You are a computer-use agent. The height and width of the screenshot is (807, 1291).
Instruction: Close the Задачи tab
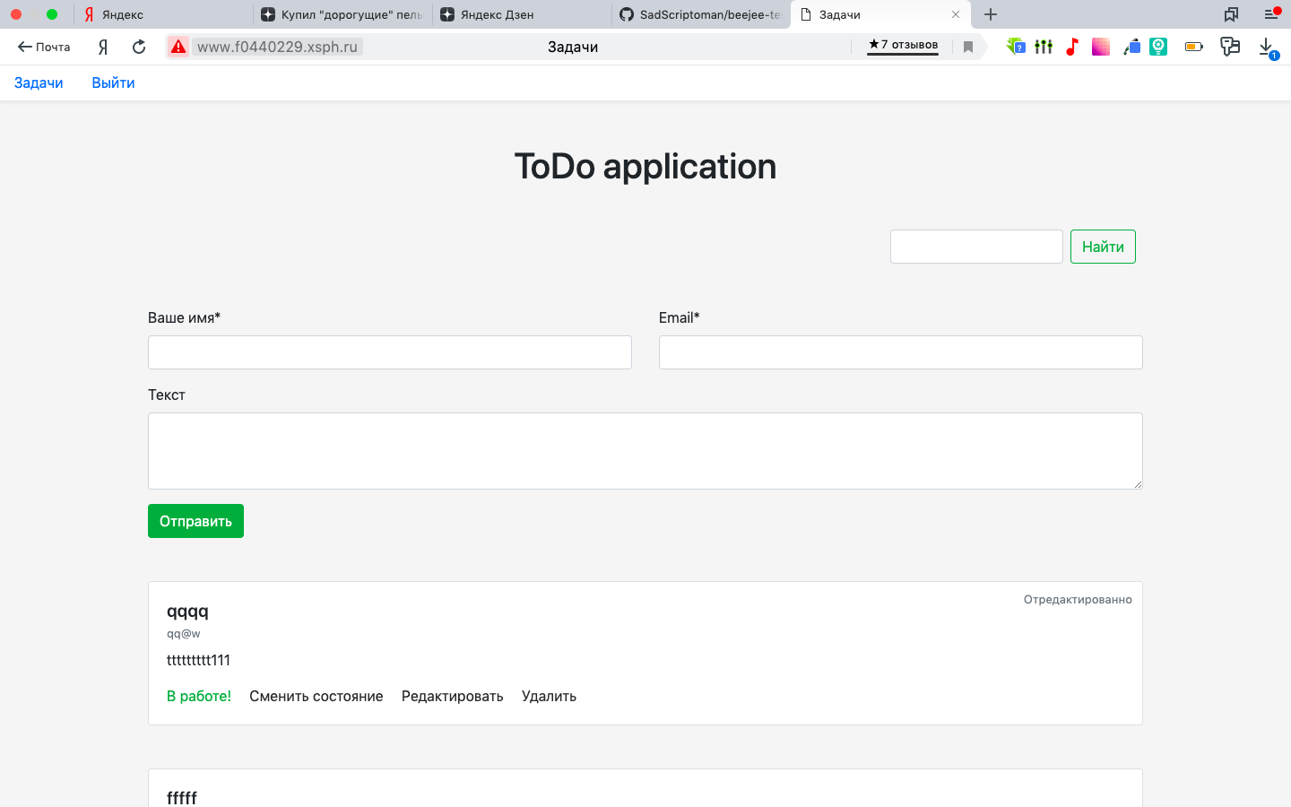pyautogui.click(x=956, y=14)
